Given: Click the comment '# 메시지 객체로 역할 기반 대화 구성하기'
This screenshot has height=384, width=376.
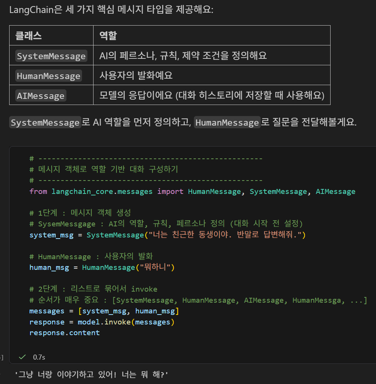Looking at the screenshot, I should coord(103,169).
